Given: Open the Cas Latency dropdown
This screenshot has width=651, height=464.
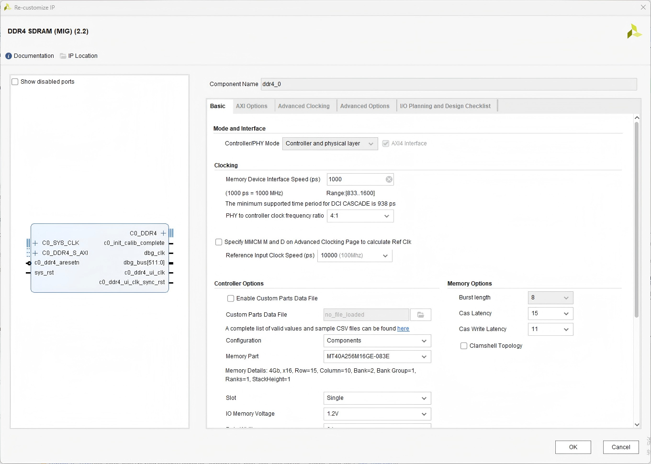Looking at the screenshot, I should (550, 313).
